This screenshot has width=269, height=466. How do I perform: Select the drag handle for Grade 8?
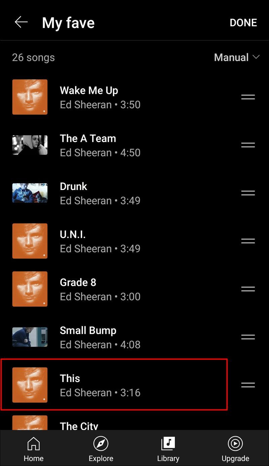(x=248, y=289)
